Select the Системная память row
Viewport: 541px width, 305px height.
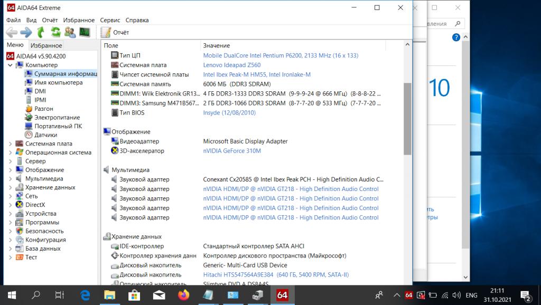tap(244, 84)
